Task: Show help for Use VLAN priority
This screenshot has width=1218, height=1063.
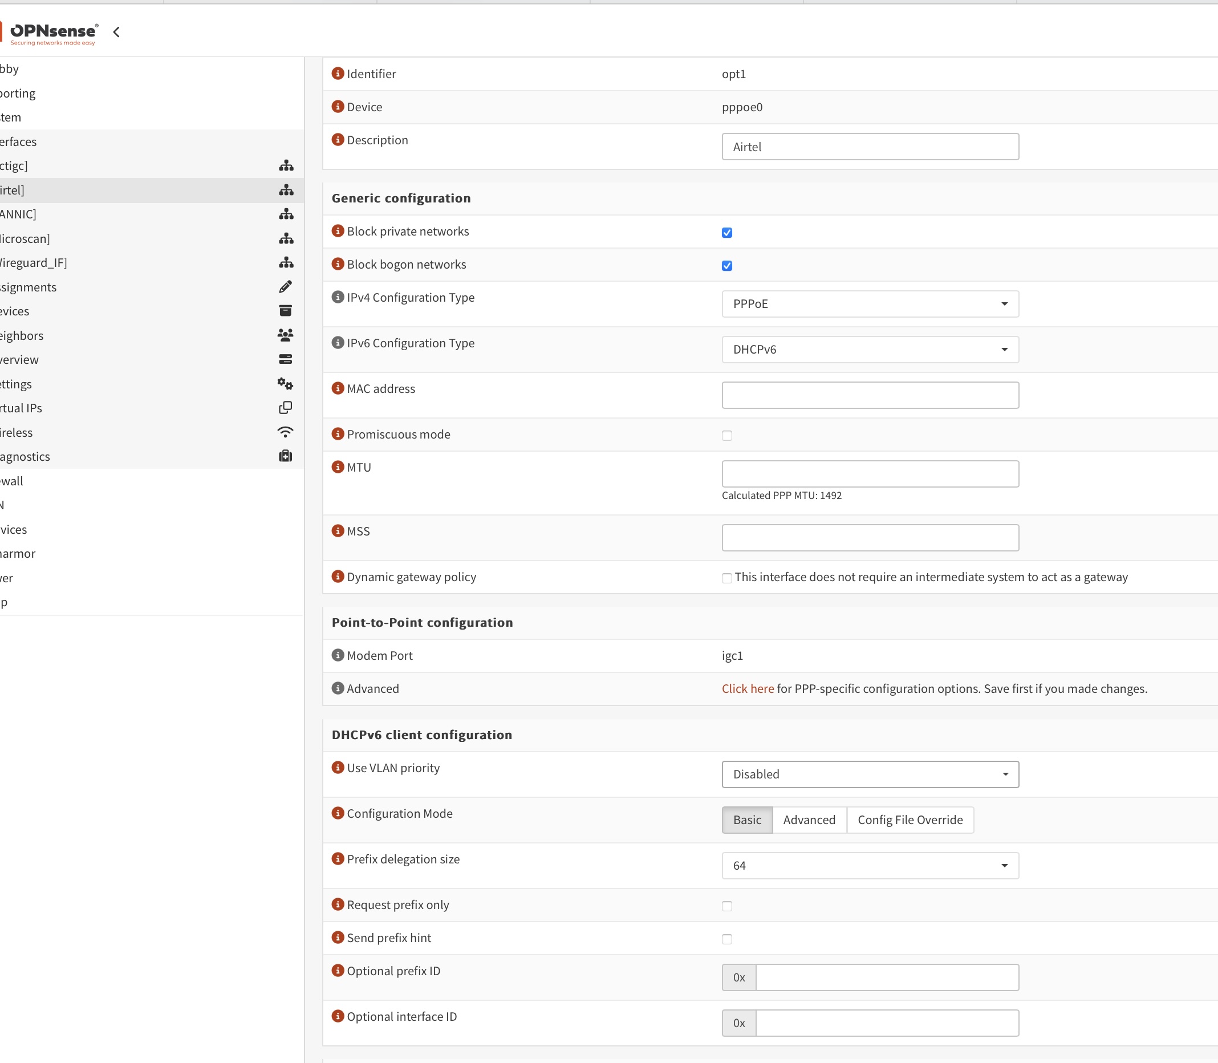Action: coord(338,768)
